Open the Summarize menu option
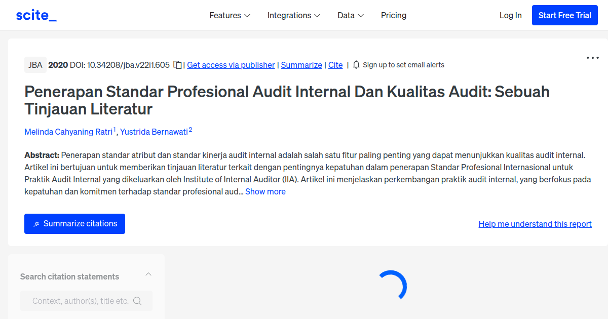608x319 pixels. pyautogui.click(x=301, y=65)
